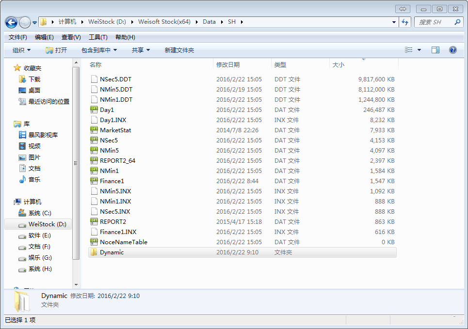Viewport: 468px width, 329px height.
Task: Click the 打开 toolbar button
Action: pos(56,50)
